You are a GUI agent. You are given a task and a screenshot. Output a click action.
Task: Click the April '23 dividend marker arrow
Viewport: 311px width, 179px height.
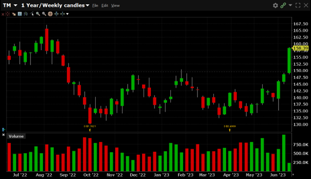230,130
